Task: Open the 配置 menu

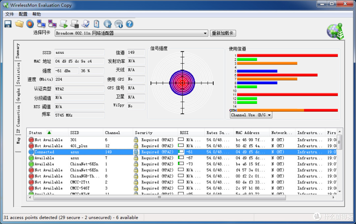Action: pos(23,14)
